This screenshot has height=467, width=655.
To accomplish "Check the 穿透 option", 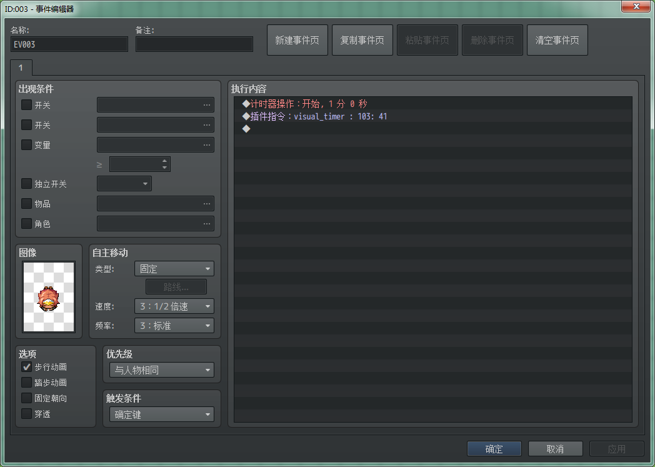I will 26,413.
